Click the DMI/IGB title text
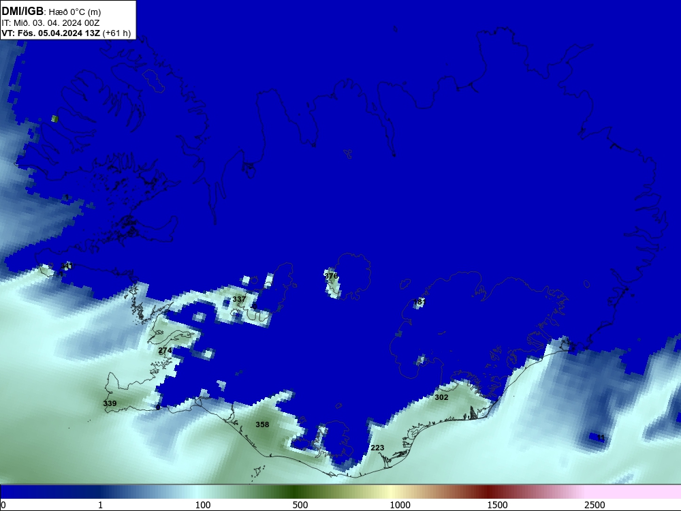This screenshot has width=681, height=511. click(22, 12)
